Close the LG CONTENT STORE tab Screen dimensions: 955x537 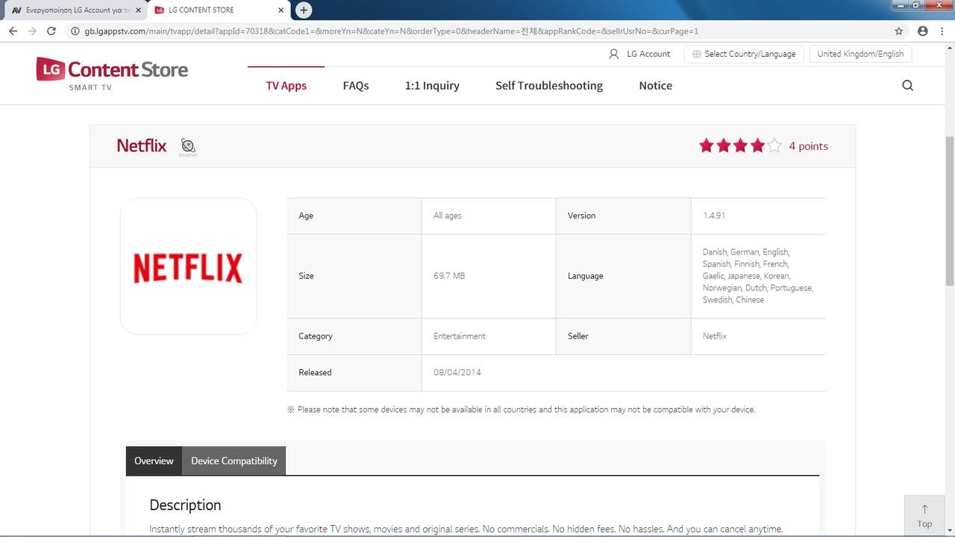(281, 10)
